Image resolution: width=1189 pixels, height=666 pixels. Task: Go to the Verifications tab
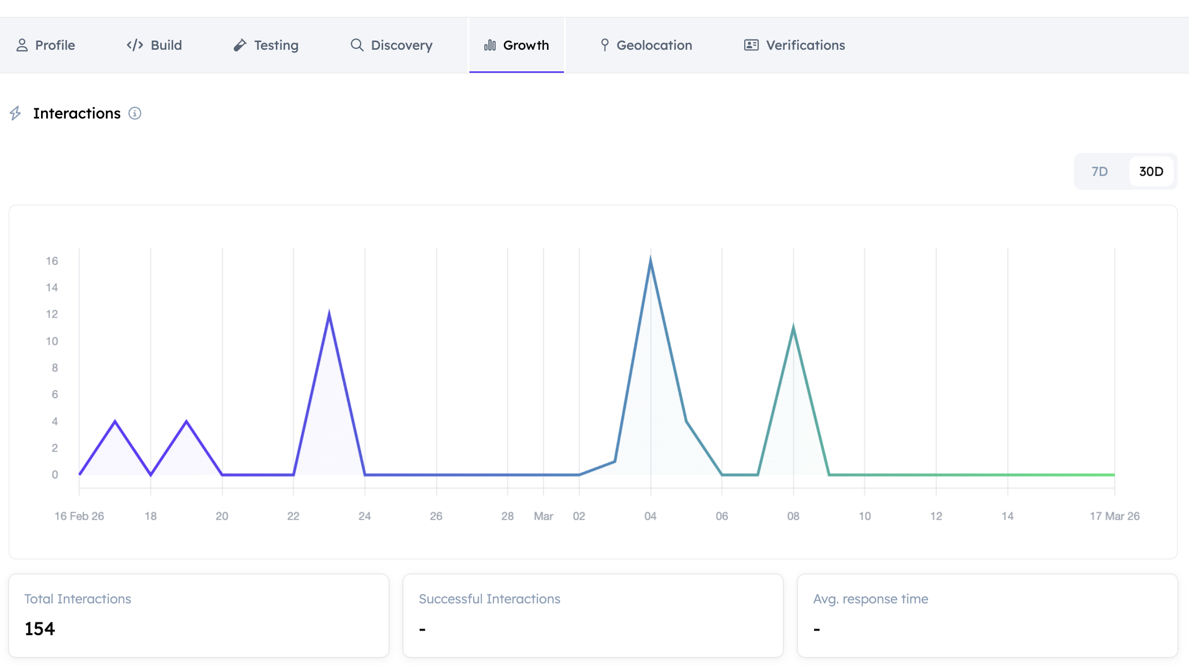[x=805, y=45]
